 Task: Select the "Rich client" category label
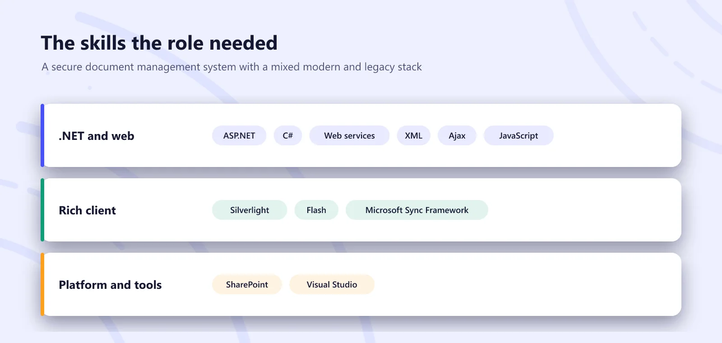pyautogui.click(x=88, y=210)
